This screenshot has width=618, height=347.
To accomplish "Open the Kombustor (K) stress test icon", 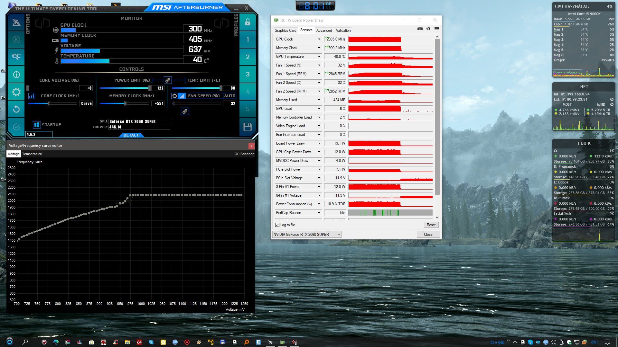I will pyautogui.click(x=16, y=40).
